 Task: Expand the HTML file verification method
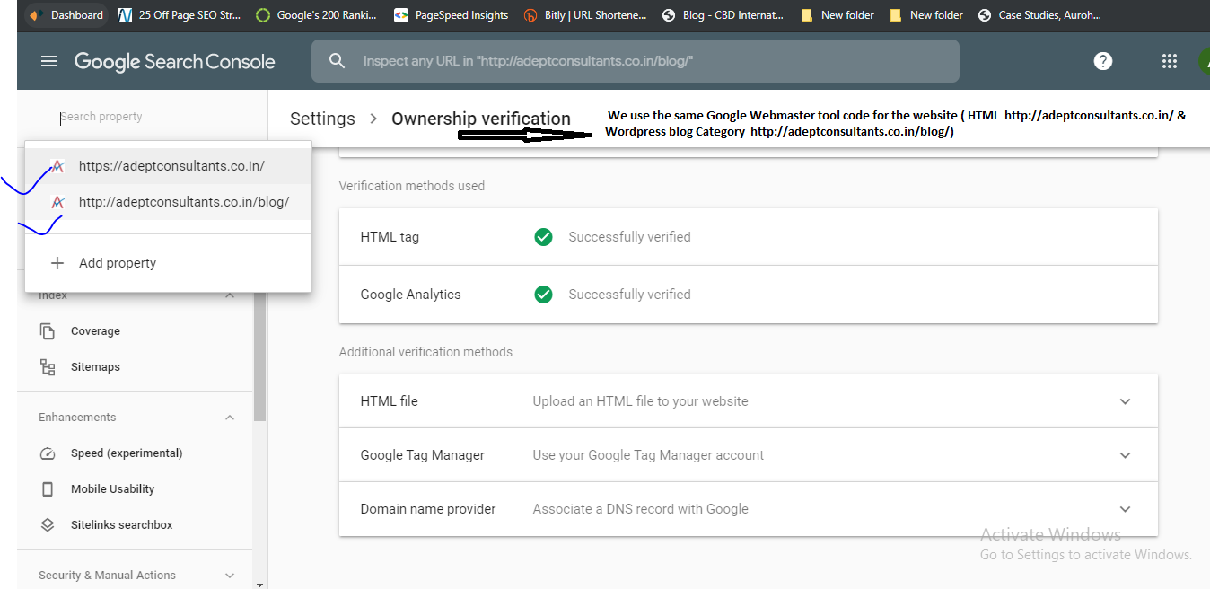click(x=1125, y=401)
